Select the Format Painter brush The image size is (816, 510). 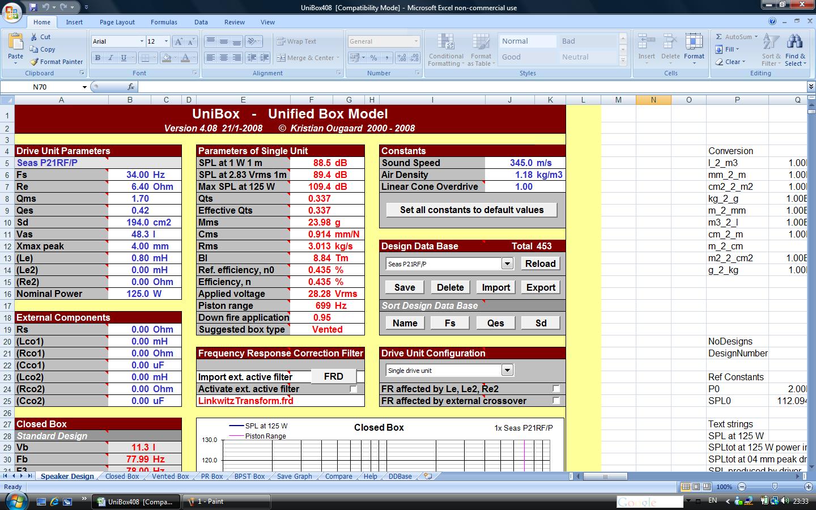coord(34,62)
